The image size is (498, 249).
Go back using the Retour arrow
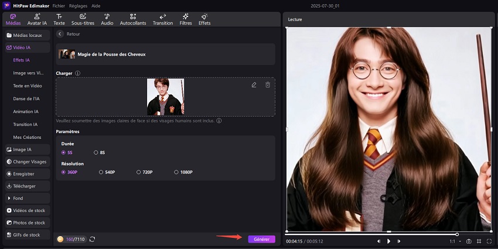pos(60,34)
